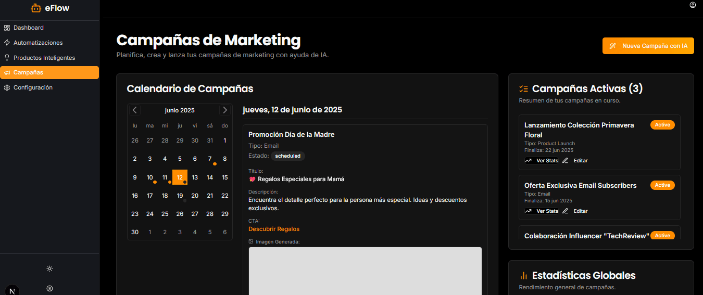Go to the previous month in the calendar
Viewport: 703px width, 295px height.
pos(135,110)
